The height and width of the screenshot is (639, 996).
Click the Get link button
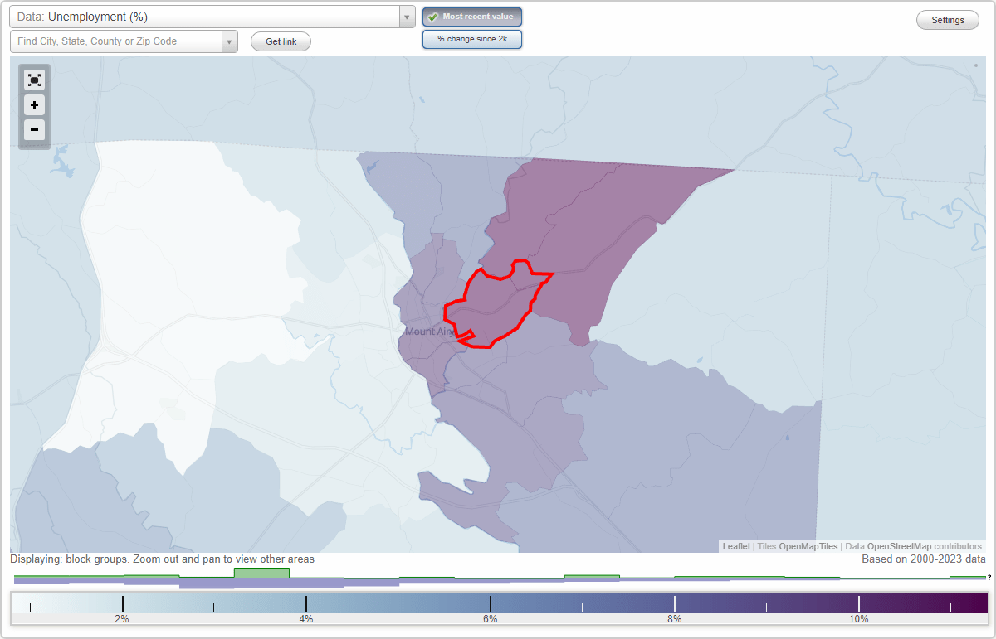280,41
